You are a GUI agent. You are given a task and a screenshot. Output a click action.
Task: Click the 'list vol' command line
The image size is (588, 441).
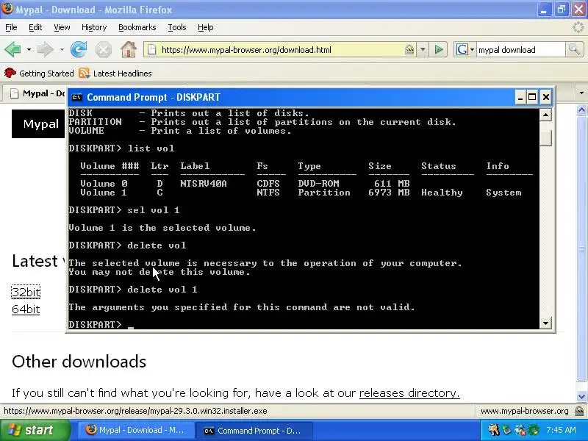[x=121, y=148]
